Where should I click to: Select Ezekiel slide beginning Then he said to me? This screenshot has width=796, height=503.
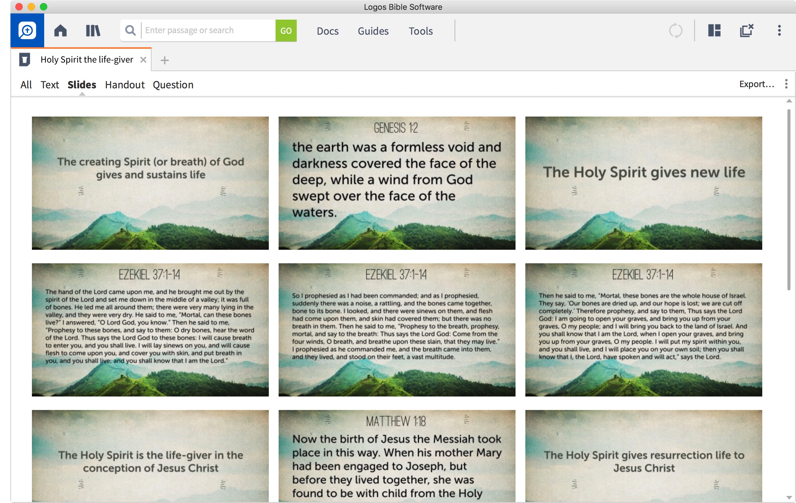coord(643,329)
